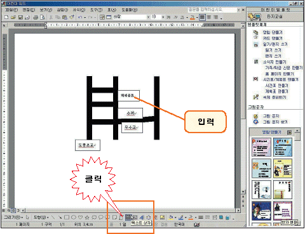This screenshot has width=305, height=234.
Task: Select the Star shape tool
Action: coord(87,217)
